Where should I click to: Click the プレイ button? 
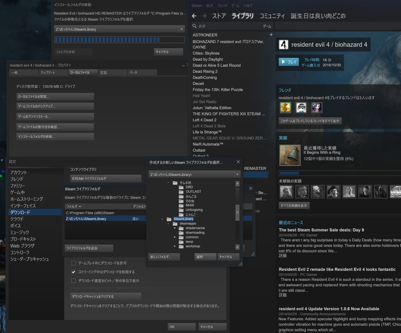coord(289,62)
